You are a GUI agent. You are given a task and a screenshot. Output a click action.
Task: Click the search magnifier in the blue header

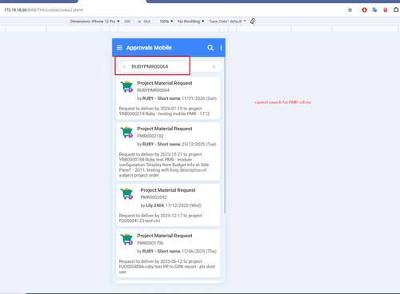(x=210, y=48)
